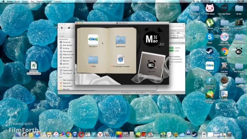Open PUSS! Demo desktop icon
The image size is (247, 139).
[x=210, y=8]
